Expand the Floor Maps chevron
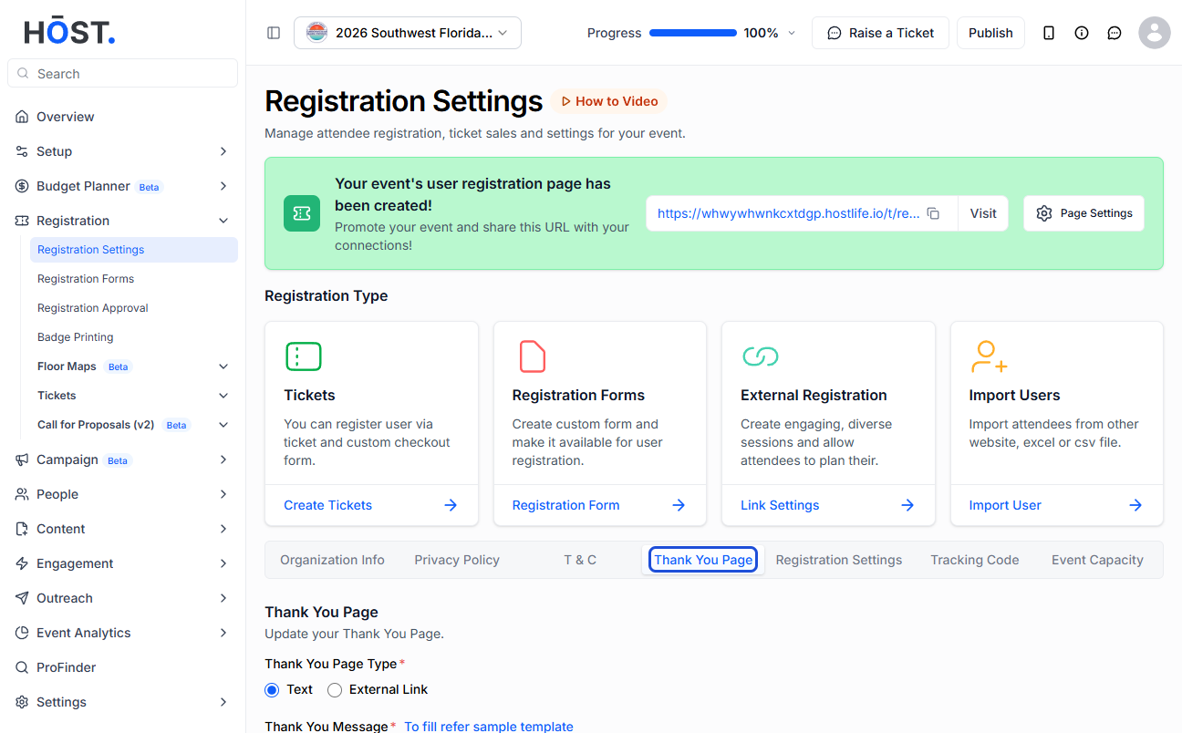Image resolution: width=1182 pixels, height=733 pixels. click(223, 366)
